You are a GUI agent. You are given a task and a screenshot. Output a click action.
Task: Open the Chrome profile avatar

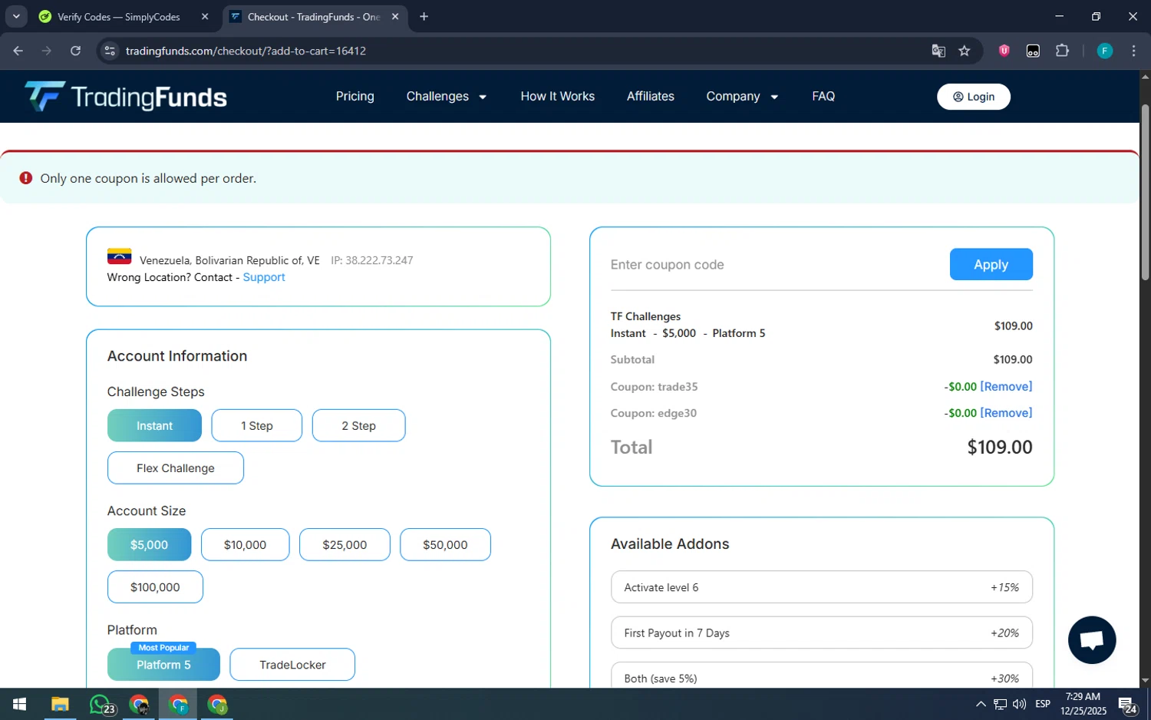[x=1105, y=51]
